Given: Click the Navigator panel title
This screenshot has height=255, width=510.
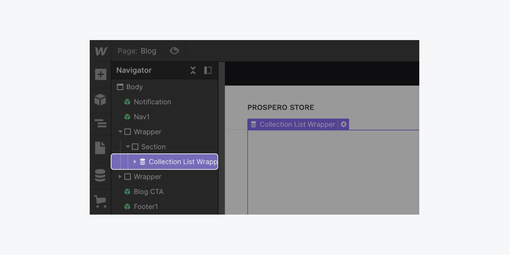Looking at the screenshot, I should (x=134, y=70).
